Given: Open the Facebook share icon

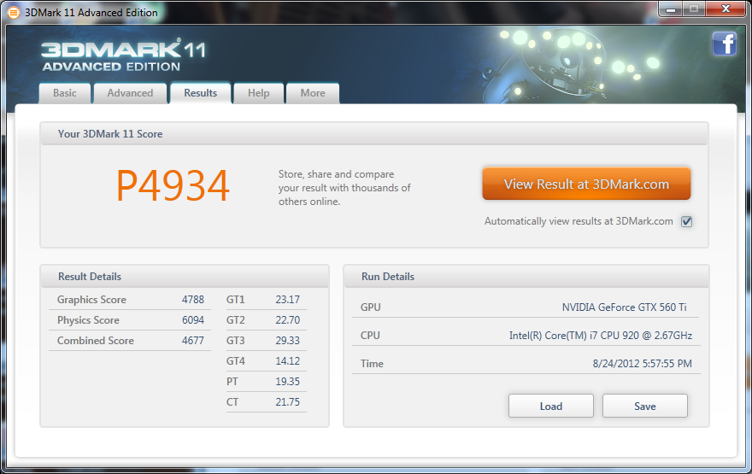Looking at the screenshot, I should coord(724,44).
